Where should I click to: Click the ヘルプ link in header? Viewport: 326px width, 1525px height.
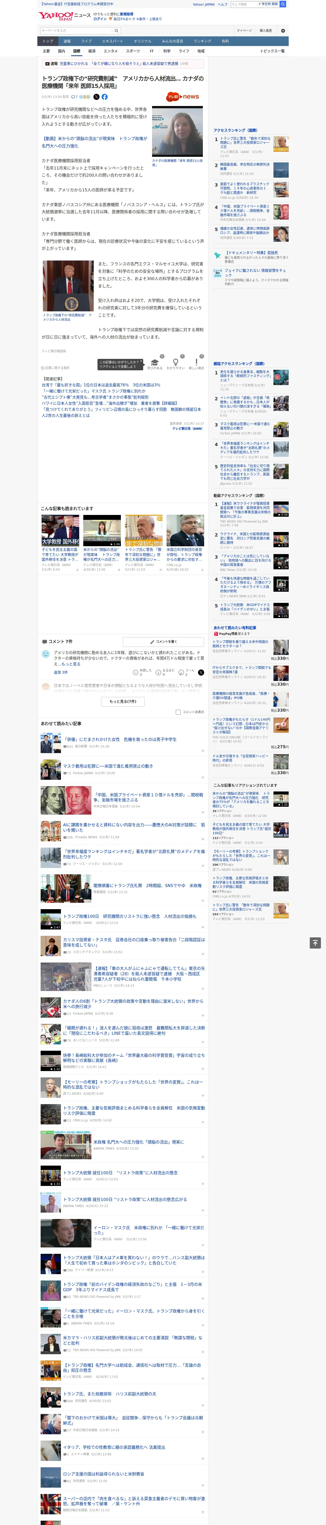pos(222,4)
